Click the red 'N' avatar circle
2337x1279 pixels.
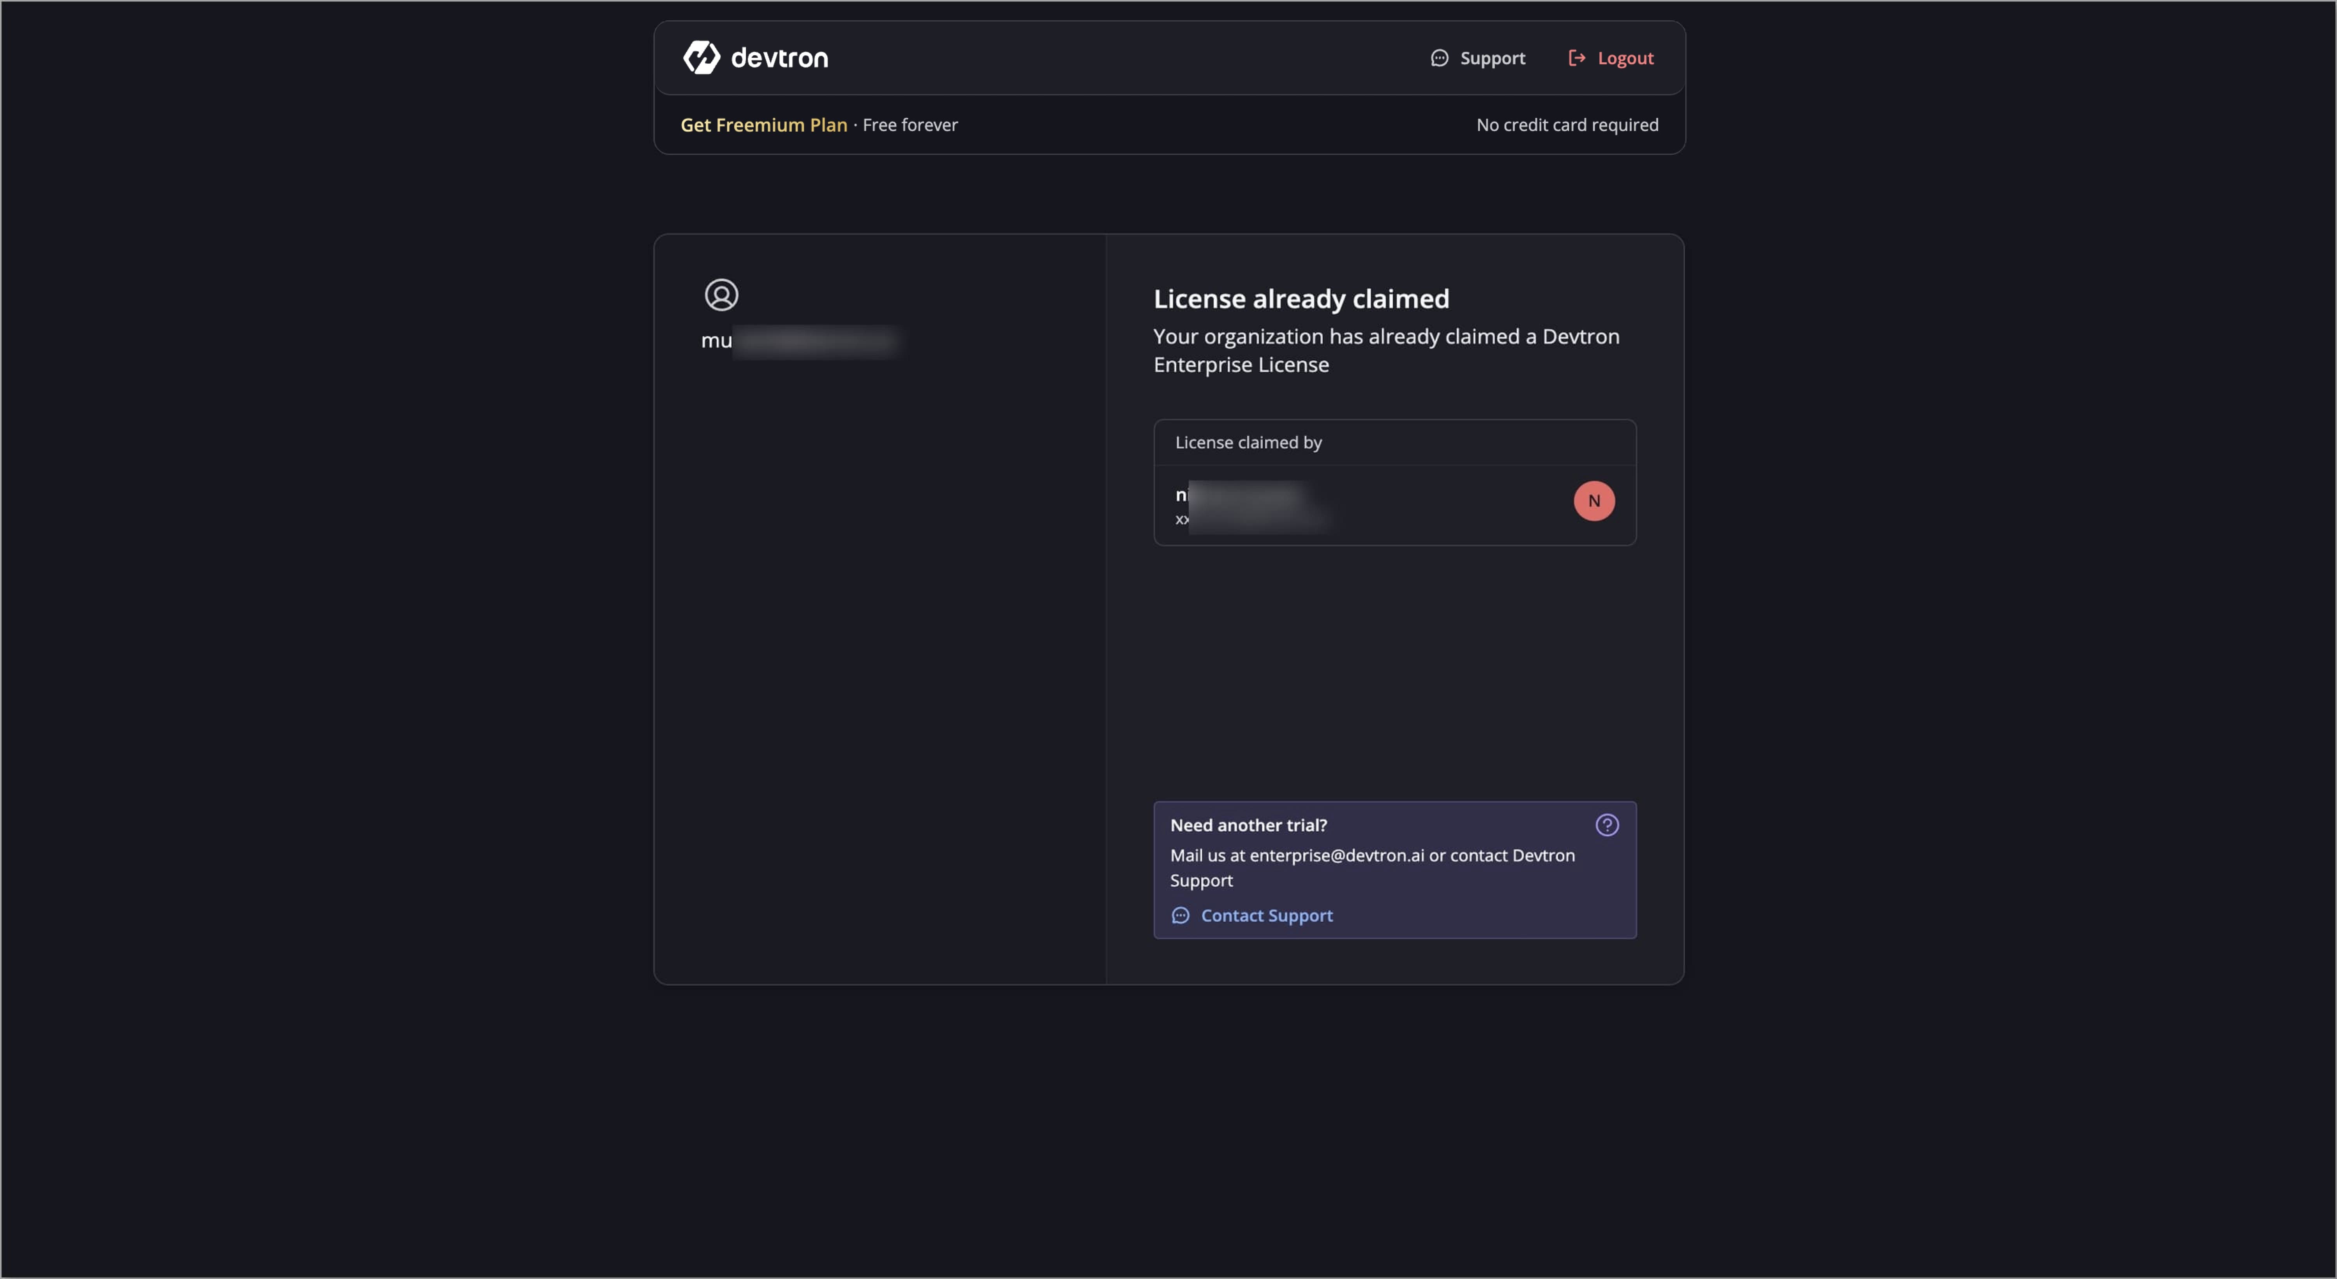pos(1594,501)
